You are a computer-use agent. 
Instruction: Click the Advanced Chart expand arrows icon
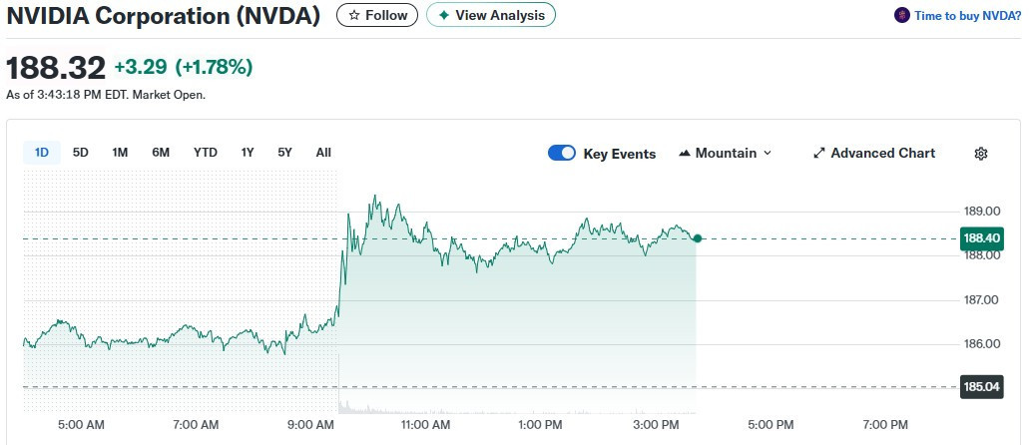tap(819, 154)
